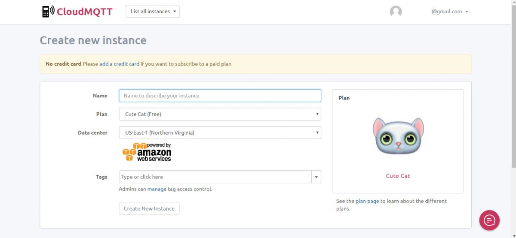Click the Cute Cat plan image
The height and width of the screenshot is (238, 516).
(398, 136)
